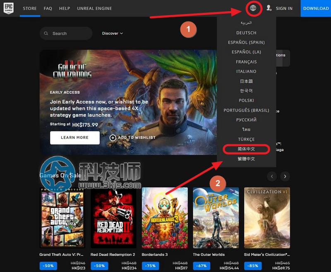Go to previous Games On Sale page
This screenshot has width=331, height=272.
[x=272, y=176]
